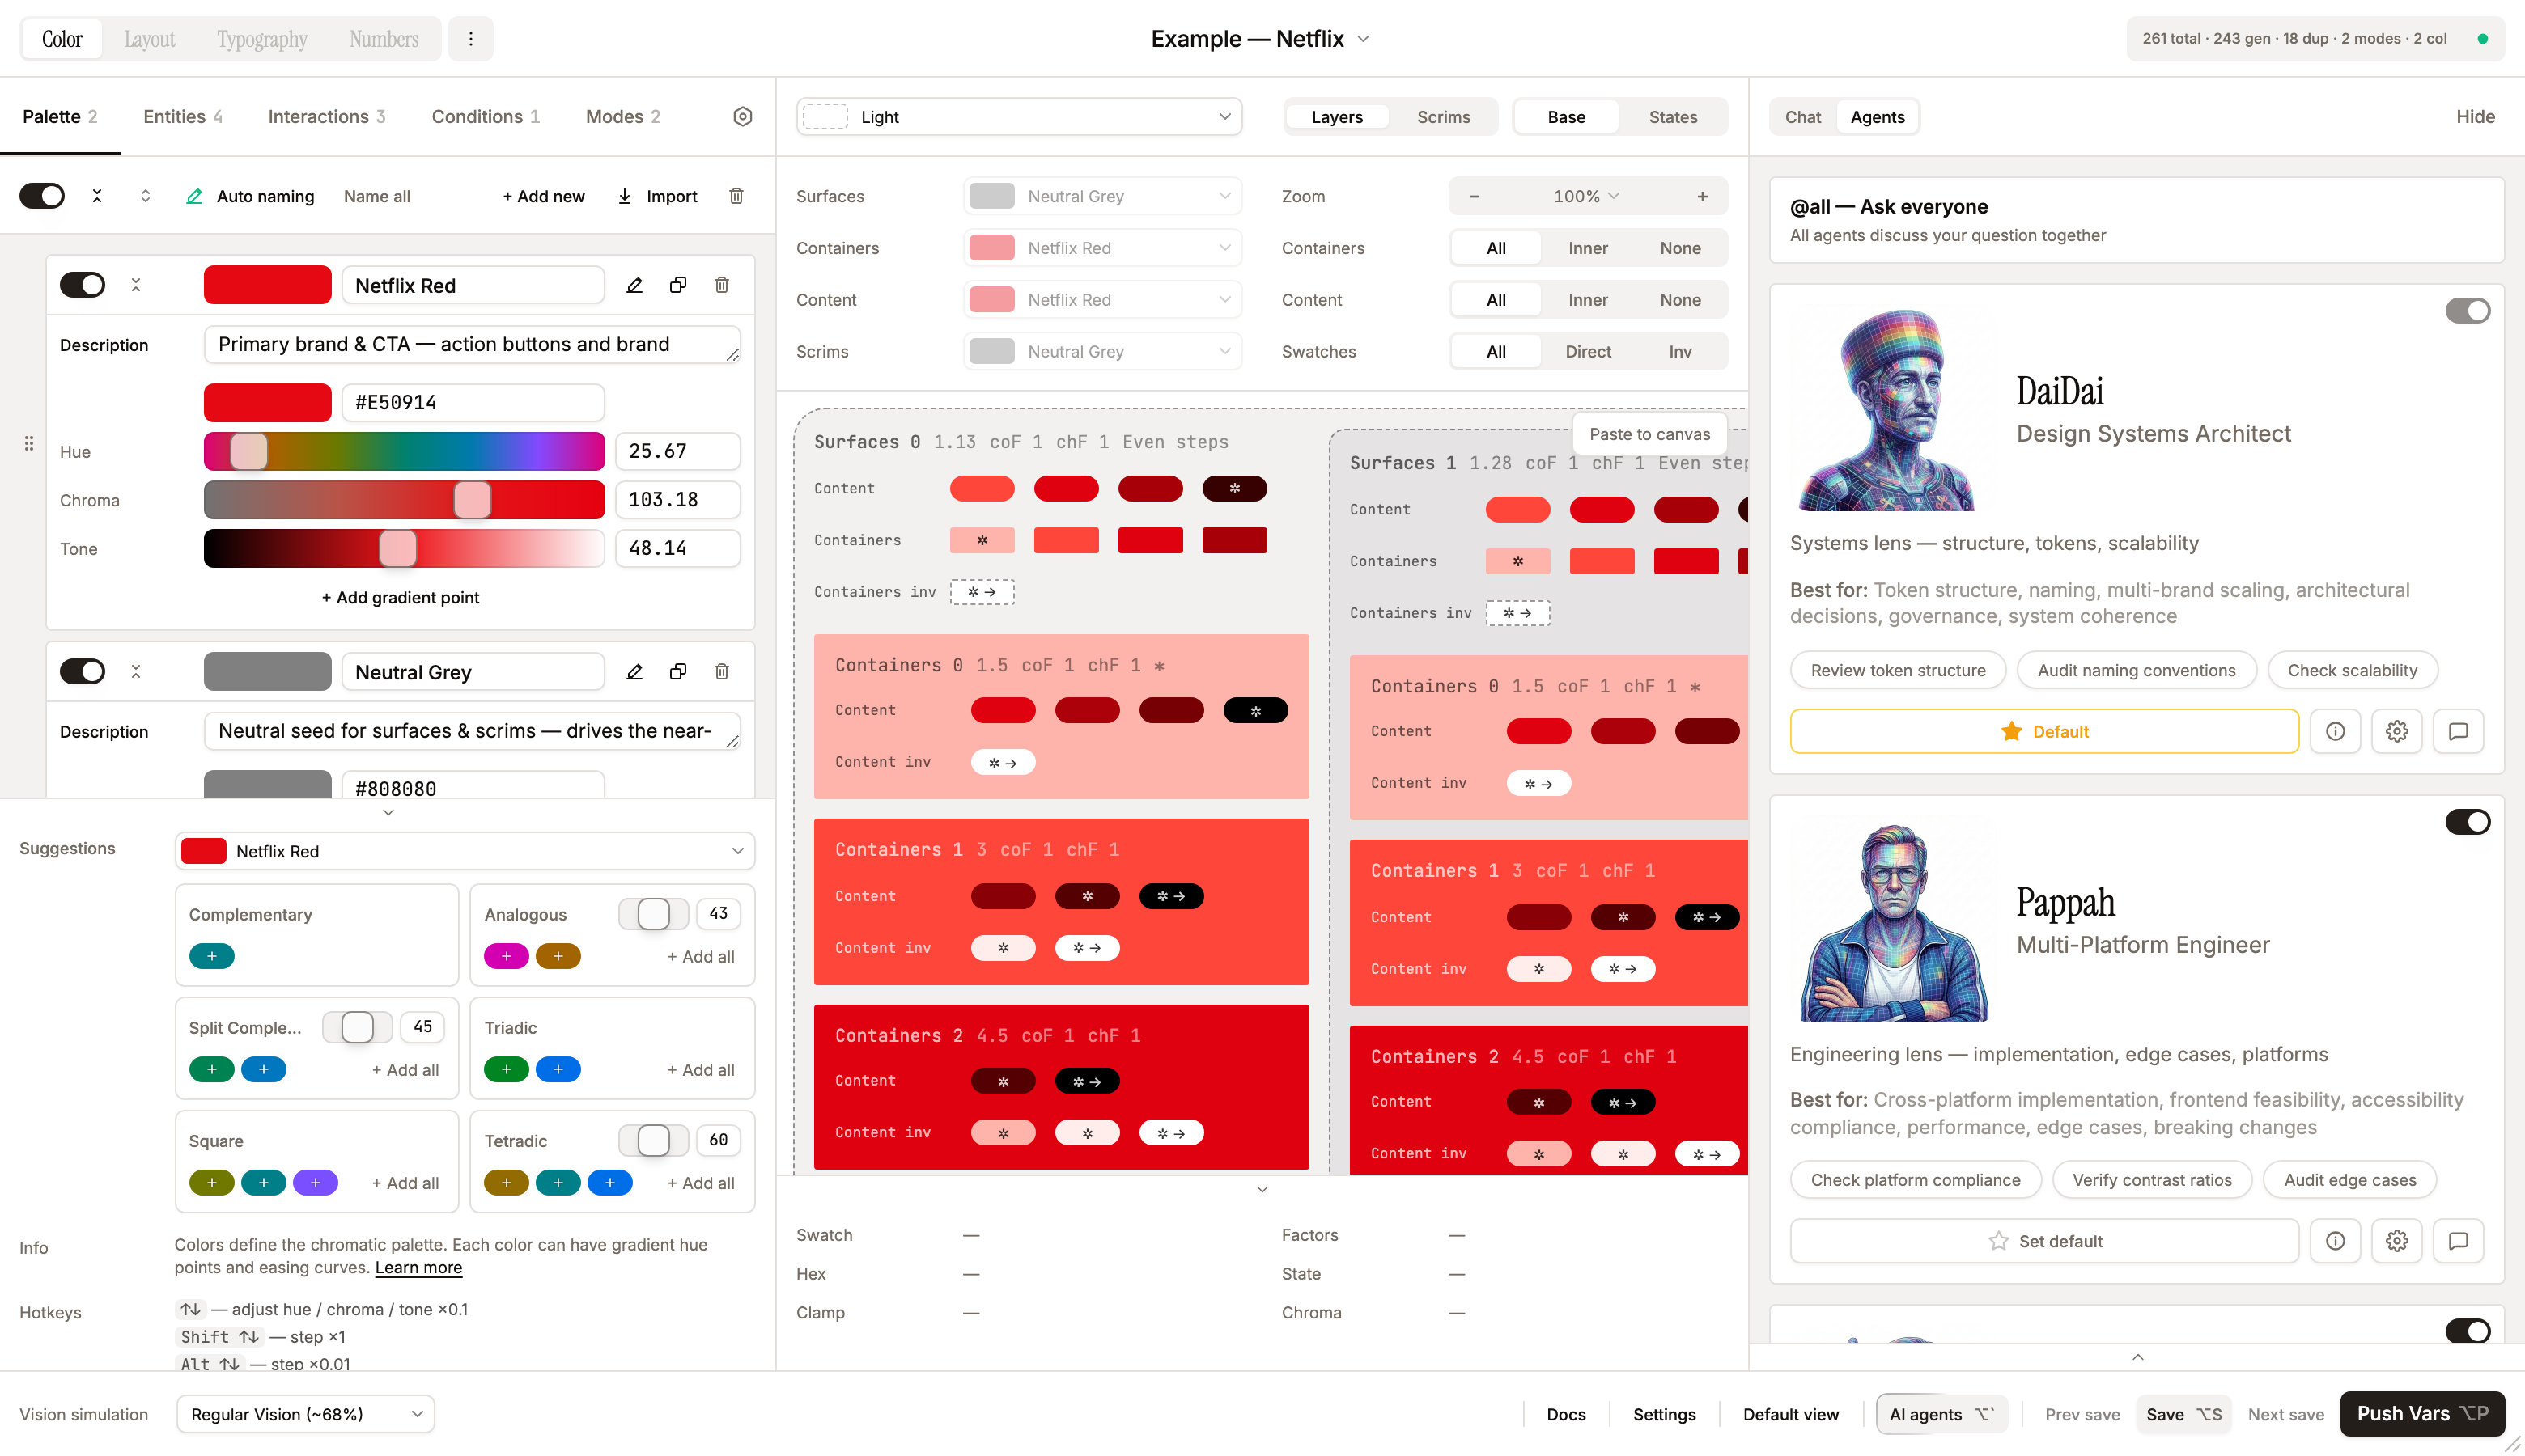
Task: Open the Light mode dropdown
Action: pyautogui.click(x=1020, y=117)
